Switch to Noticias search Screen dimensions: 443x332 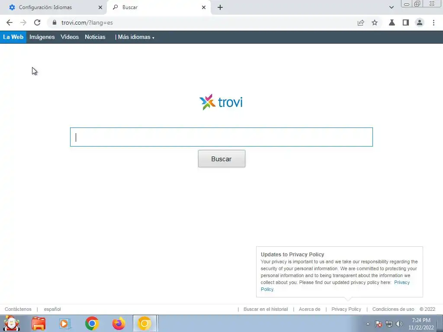(x=95, y=37)
